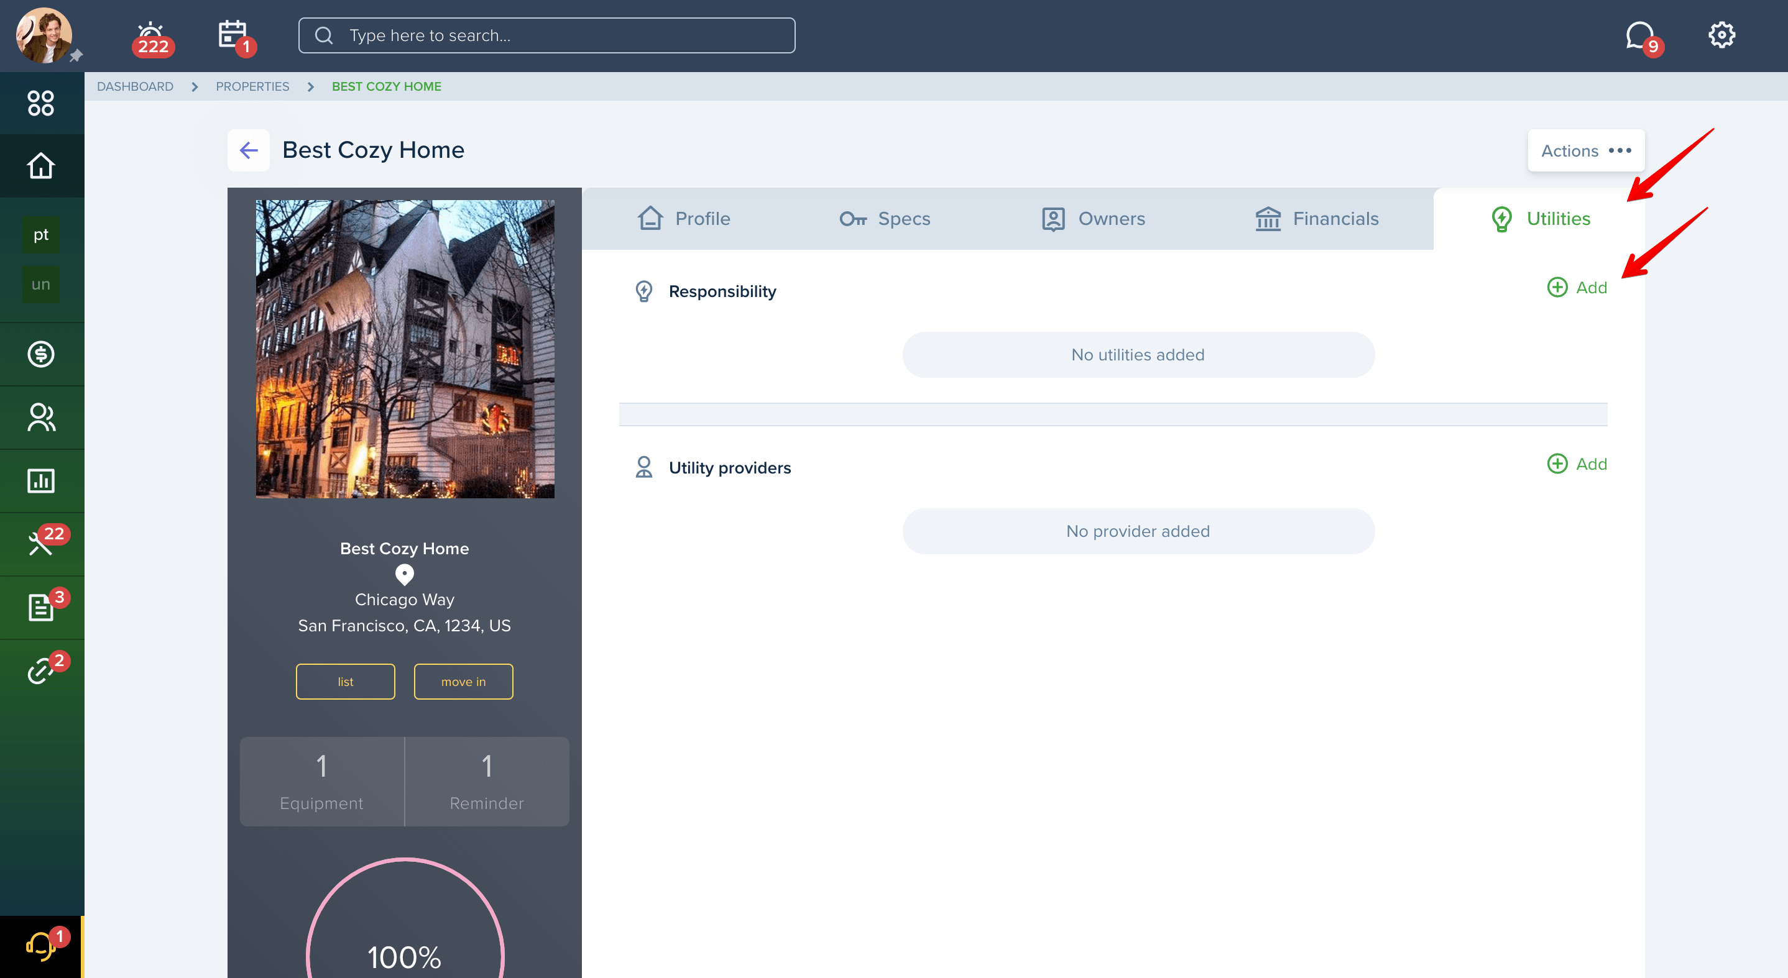Add a Utility provider
This screenshot has height=978, width=1788.
[1577, 464]
